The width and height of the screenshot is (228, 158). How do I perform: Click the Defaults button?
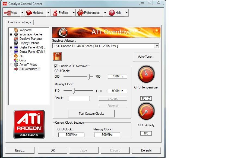[x=146, y=150]
